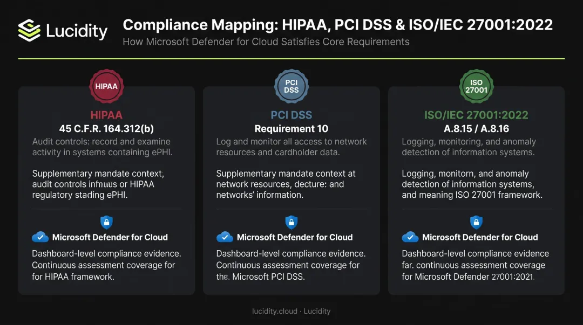The image size is (583, 325).
Task: Click the cloud checkmark icon in HIPAA card
Action: [40, 237]
